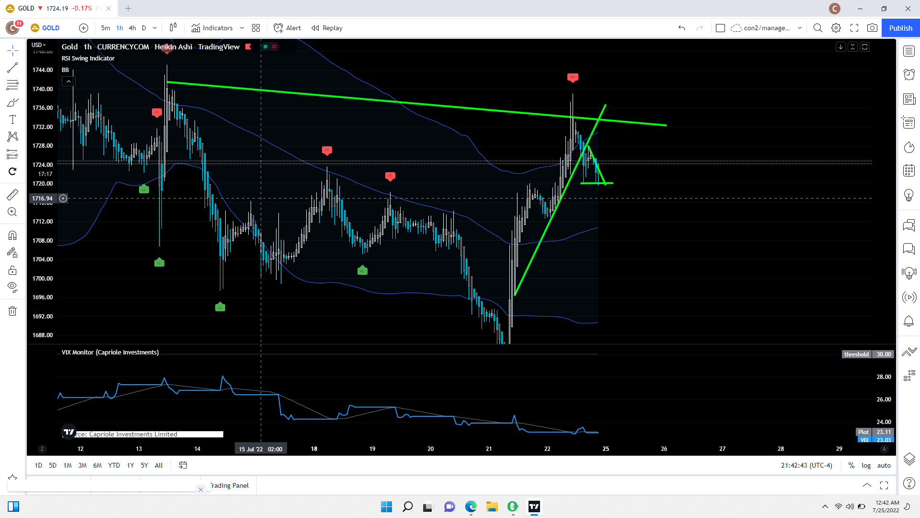Open the Replay mode button
The image size is (920, 518).
327,28
